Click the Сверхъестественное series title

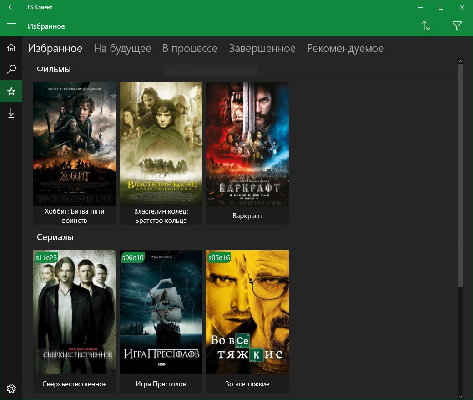pyautogui.click(x=74, y=384)
